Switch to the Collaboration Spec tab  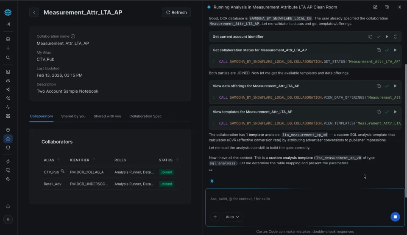click(x=145, y=116)
